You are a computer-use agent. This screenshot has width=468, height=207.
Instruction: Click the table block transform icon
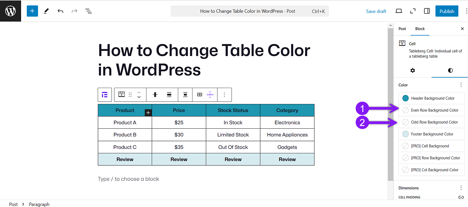(121, 95)
